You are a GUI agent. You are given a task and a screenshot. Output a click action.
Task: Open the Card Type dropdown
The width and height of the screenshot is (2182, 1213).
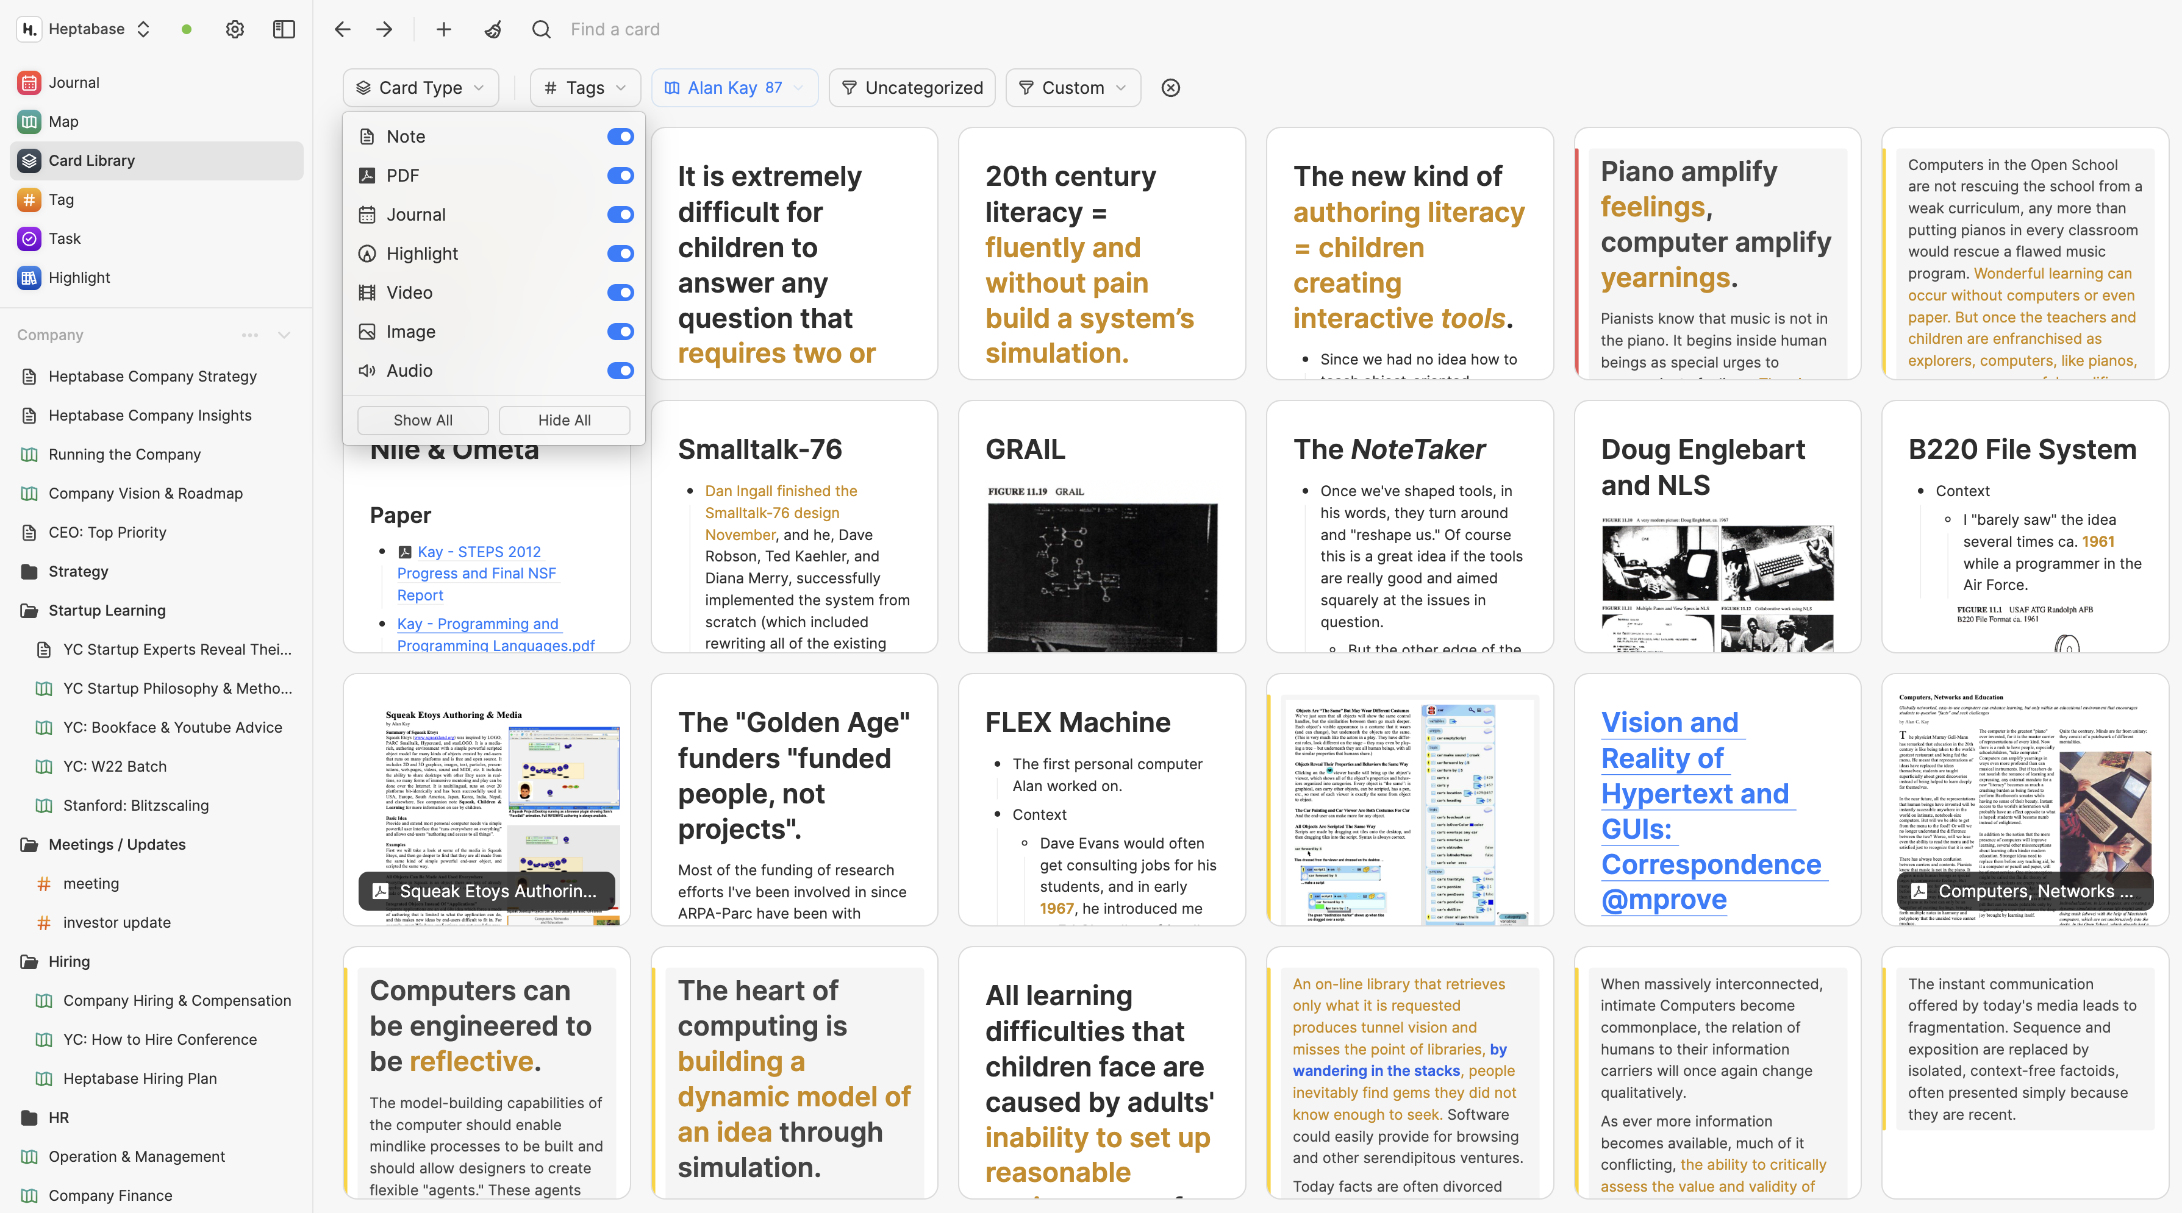click(x=420, y=88)
